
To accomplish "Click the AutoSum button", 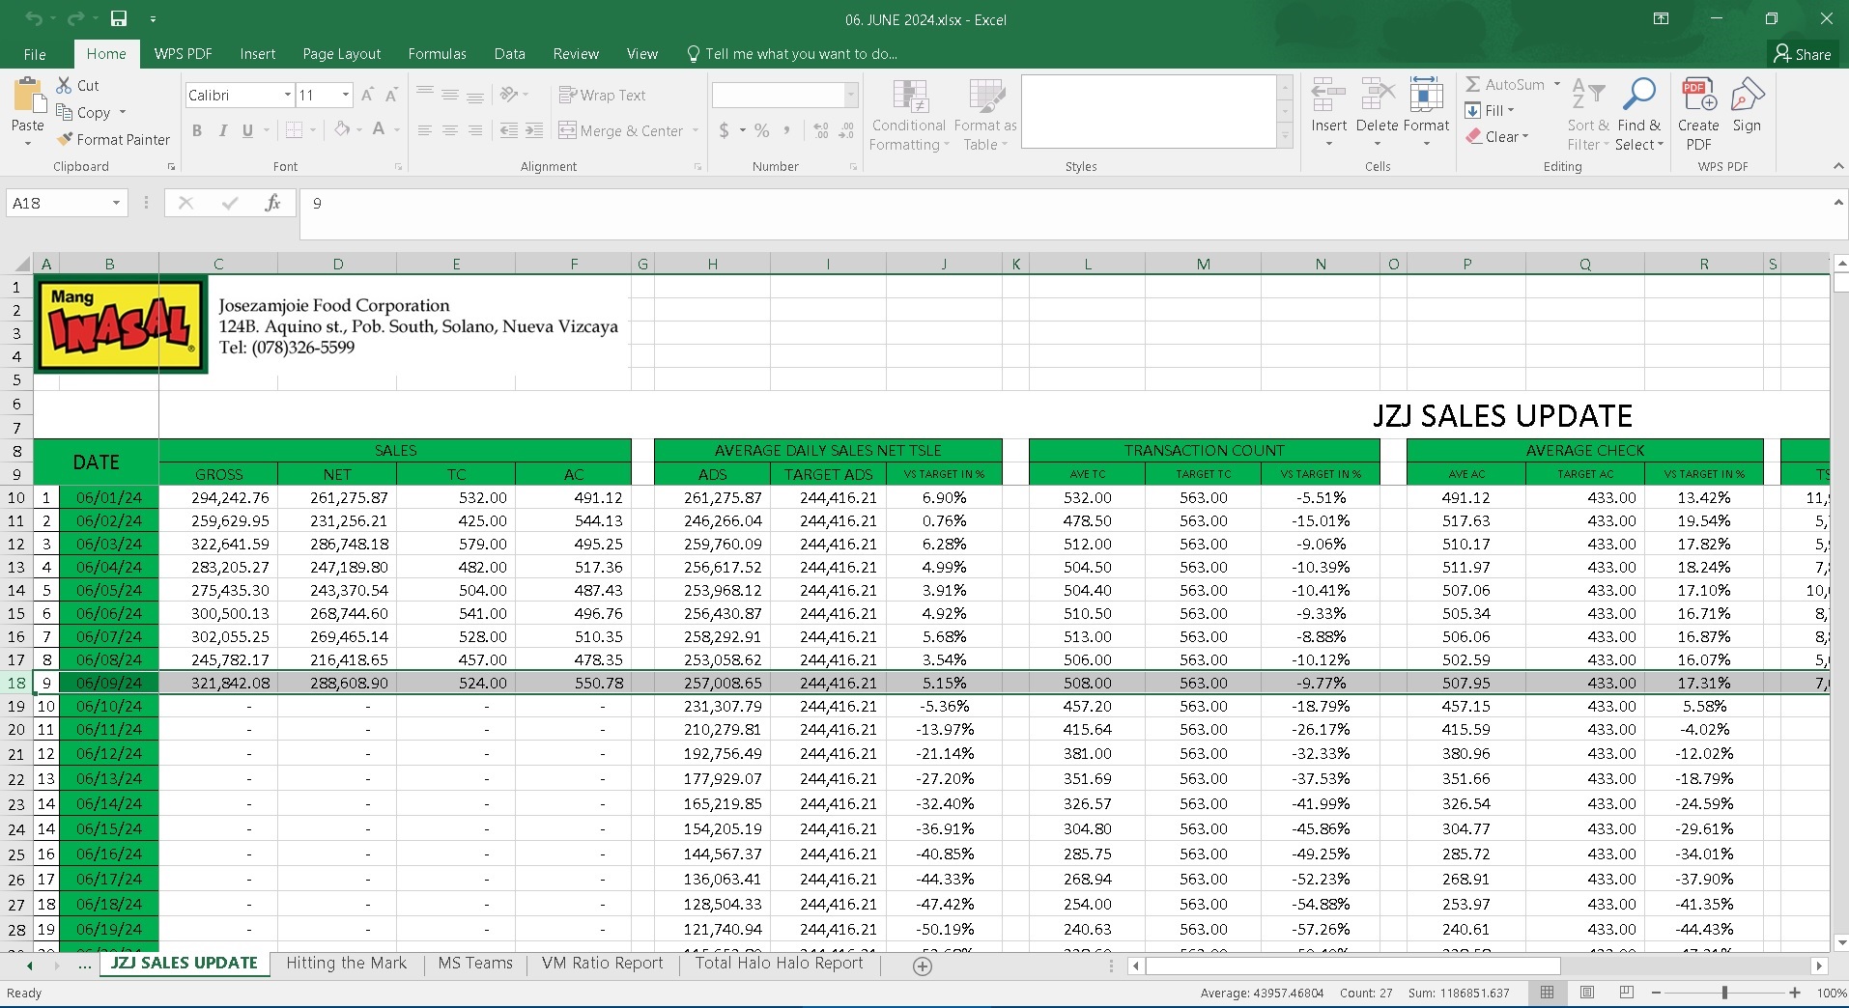I will (1505, 85).
